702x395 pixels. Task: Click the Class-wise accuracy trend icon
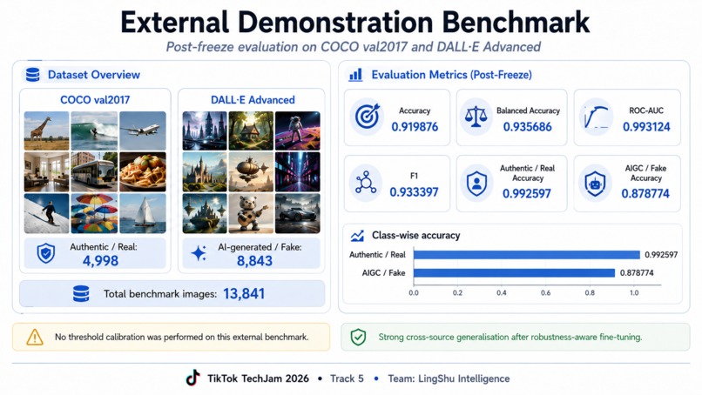tap(357, 235)
